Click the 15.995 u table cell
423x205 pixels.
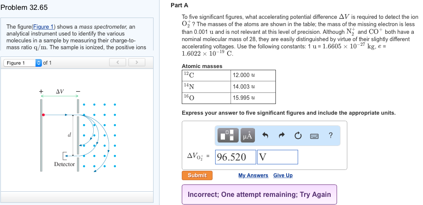pos(253,98)
